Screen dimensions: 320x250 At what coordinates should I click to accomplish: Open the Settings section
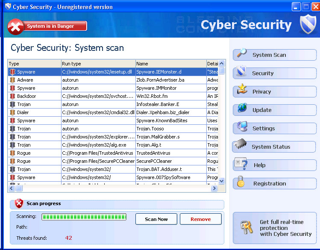[x=274, y=128]
